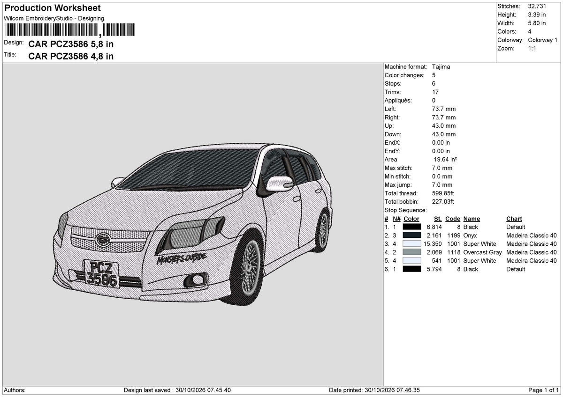The width and height of the screenshot is (563, 397).
Task: Click the Overcast Gray swatch in stop 4
Action: (x=412, y=252)
